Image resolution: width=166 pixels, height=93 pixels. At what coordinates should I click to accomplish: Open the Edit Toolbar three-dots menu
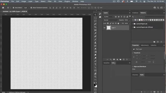(95, 80)
